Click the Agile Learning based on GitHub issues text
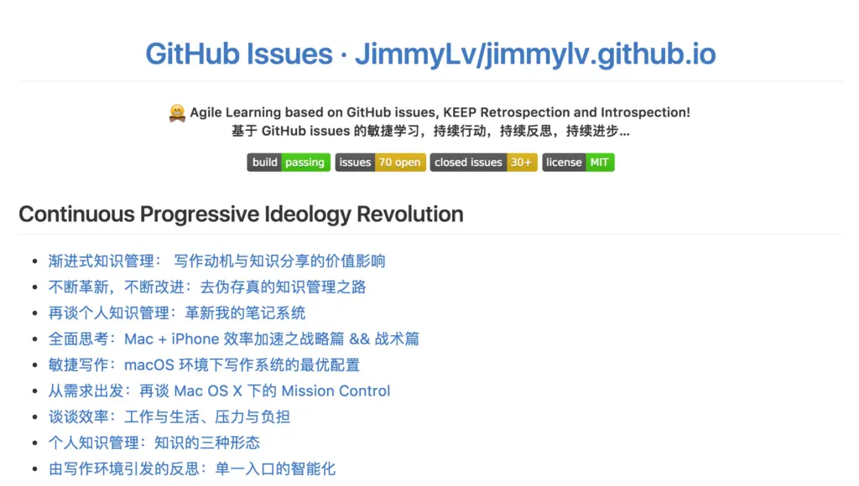The image size is (859, 486). pos(314,112)
